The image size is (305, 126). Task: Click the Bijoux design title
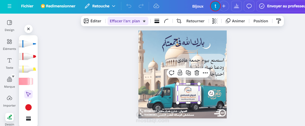[198, 6]
